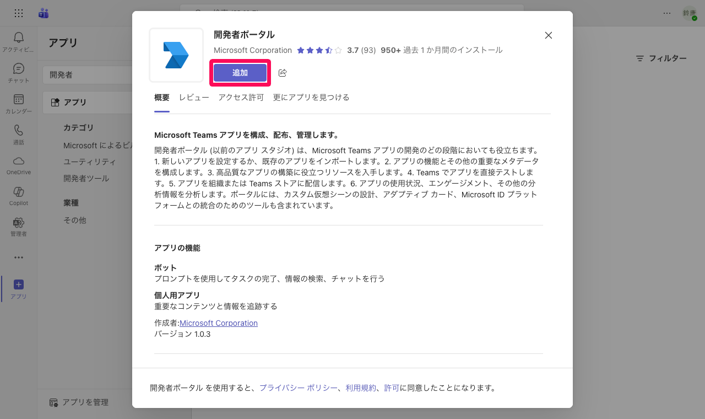Click the カテゴリ heading in left panel
705x419 pixels.
coord(79,128)
